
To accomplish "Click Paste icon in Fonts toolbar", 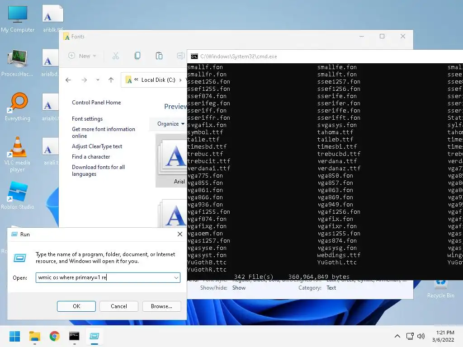I will (159, 56).
